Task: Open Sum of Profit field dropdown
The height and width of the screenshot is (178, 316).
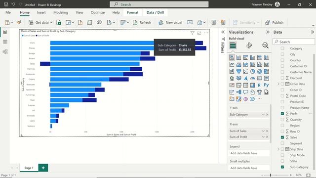Action: (x=263, y=137)
